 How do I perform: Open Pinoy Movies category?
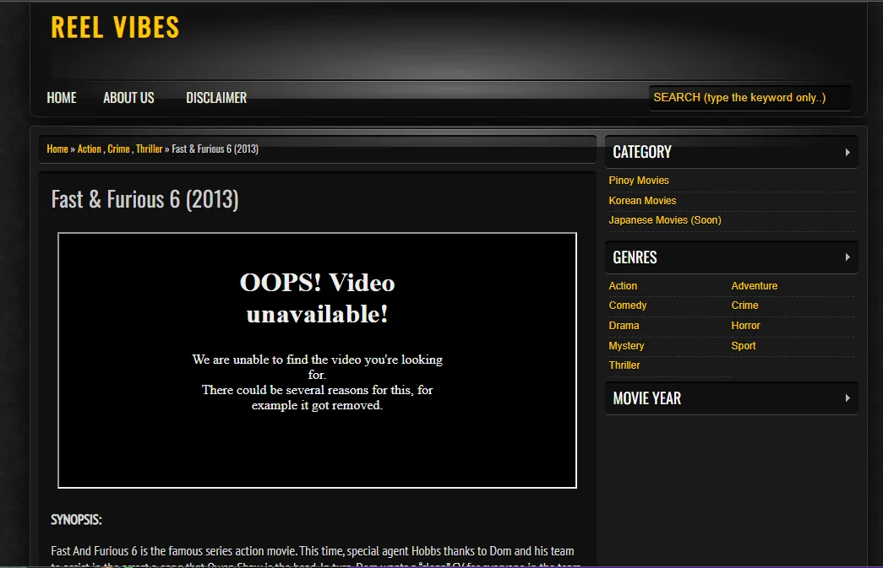[639, 181]
